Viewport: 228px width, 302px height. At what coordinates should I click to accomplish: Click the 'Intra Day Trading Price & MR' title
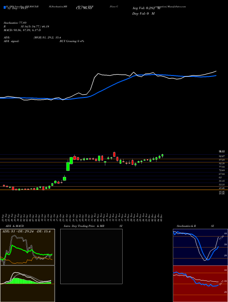84,226
